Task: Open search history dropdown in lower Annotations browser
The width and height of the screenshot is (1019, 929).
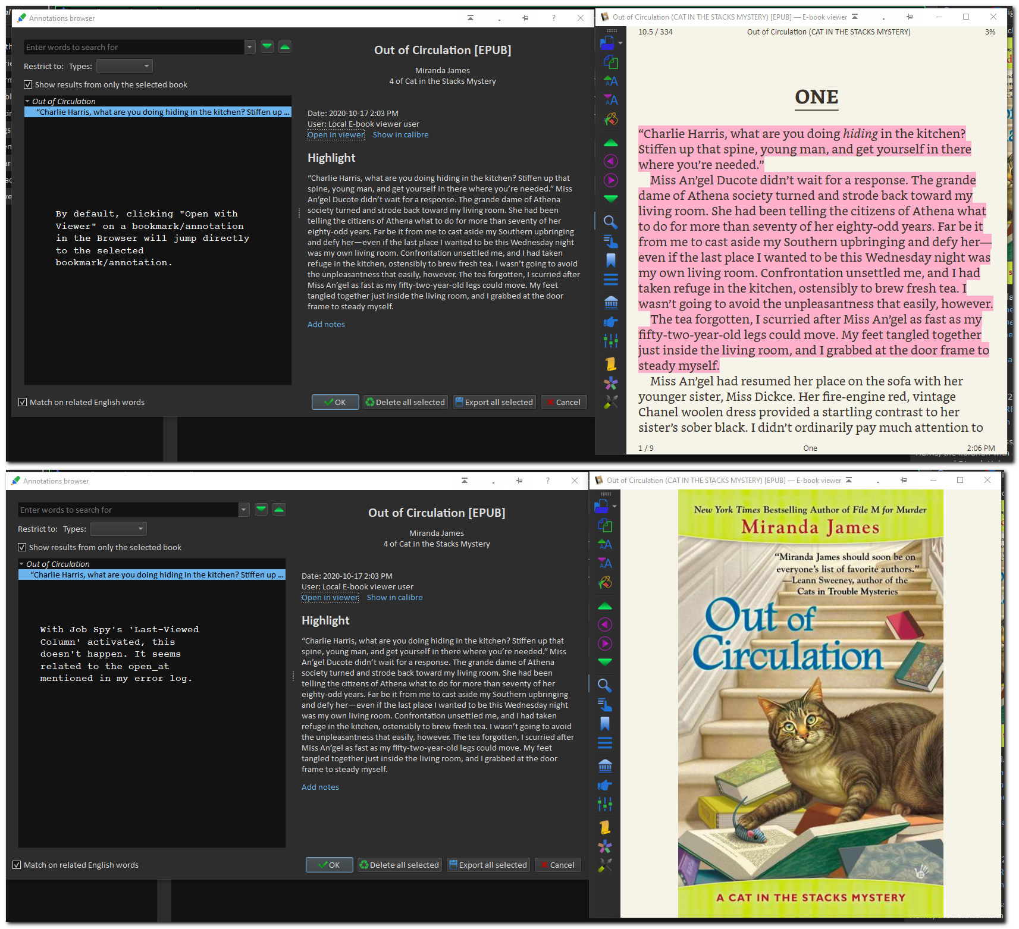Action: point(244,510)
